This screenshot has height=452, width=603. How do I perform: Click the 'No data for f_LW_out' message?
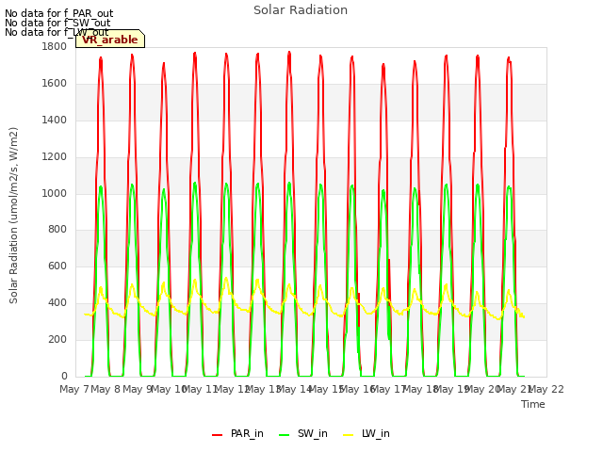coord(57,32)
